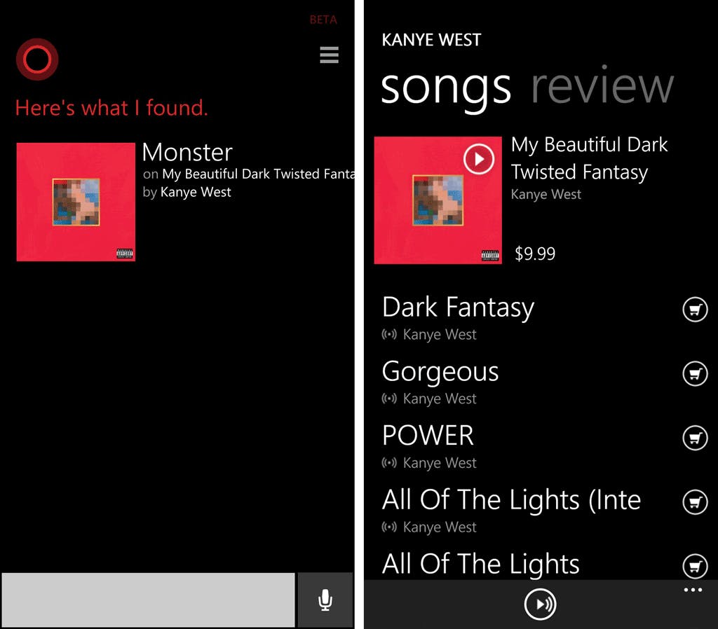Open the Gorgeous track
The image size is (718, 629).
[x=440, y=373]
